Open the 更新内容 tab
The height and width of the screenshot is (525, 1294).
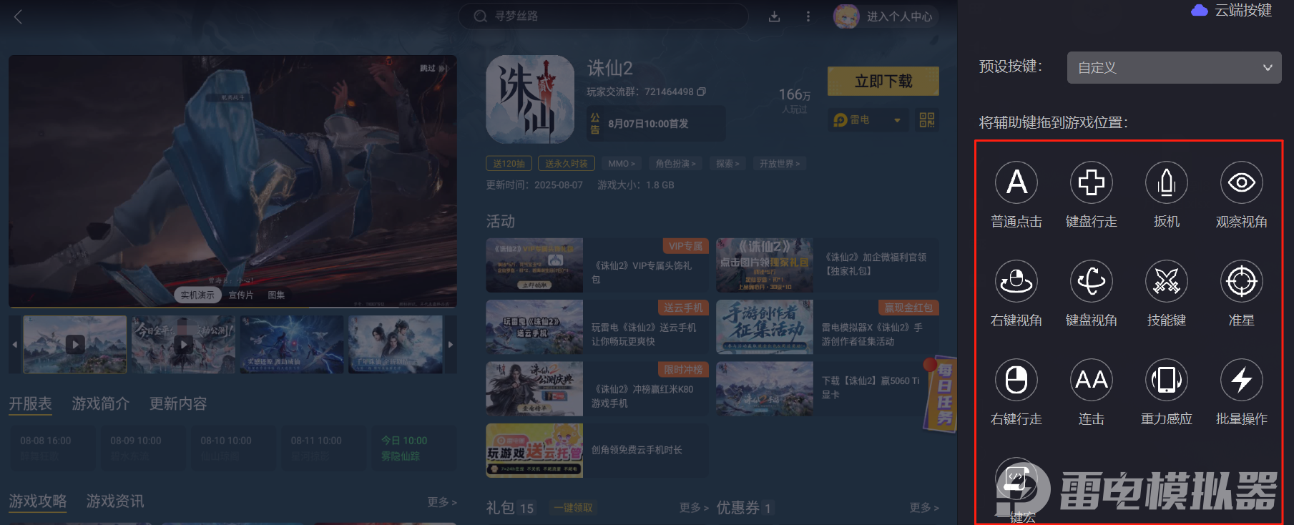click(x=178, y=403)
